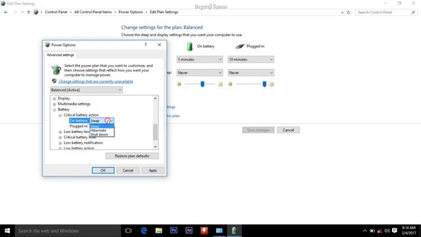This screenshot has width=421, height=237.
Task: Open the Flash app on the taskbar
Action: [204, 230]
